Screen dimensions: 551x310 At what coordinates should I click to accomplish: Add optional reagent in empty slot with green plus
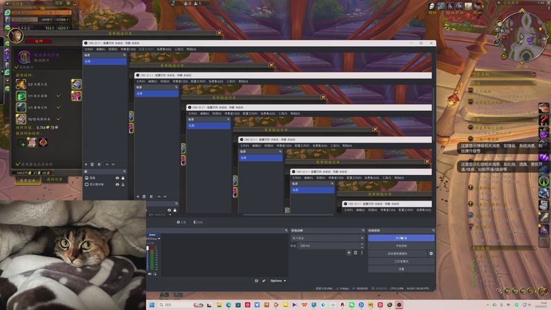(21, 143)
